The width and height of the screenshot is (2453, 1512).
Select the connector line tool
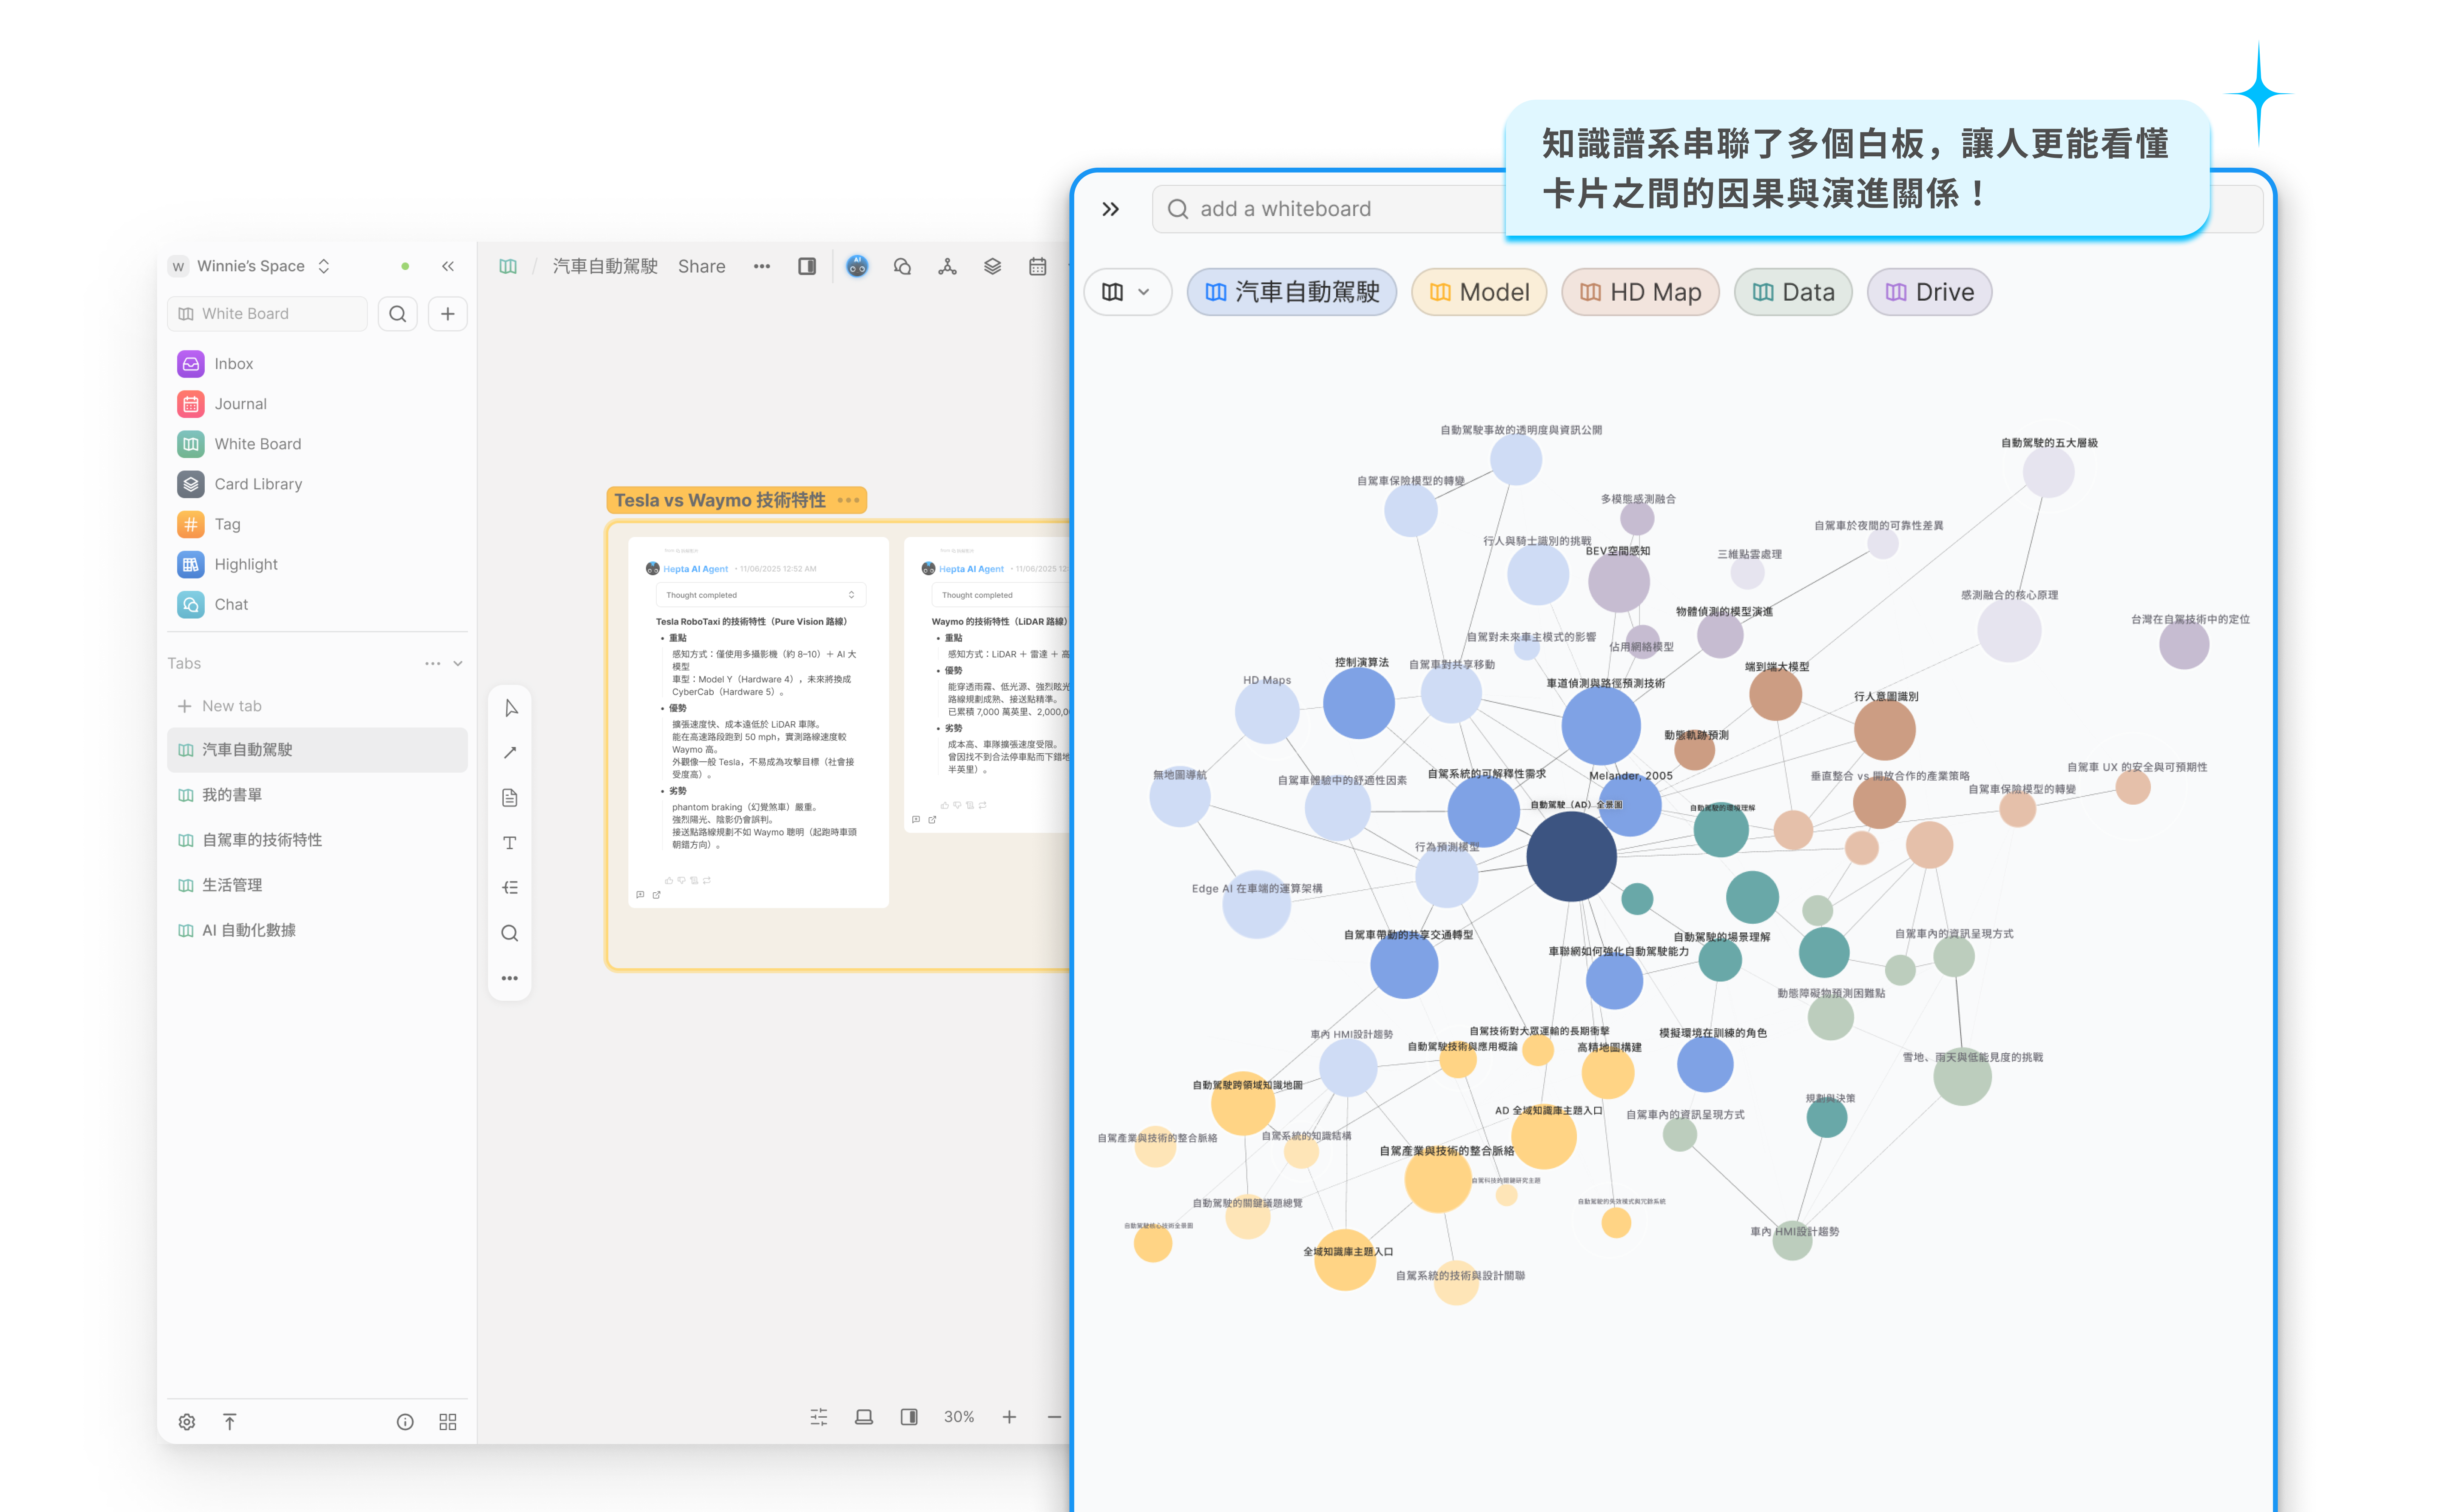(x=510, y=753)
